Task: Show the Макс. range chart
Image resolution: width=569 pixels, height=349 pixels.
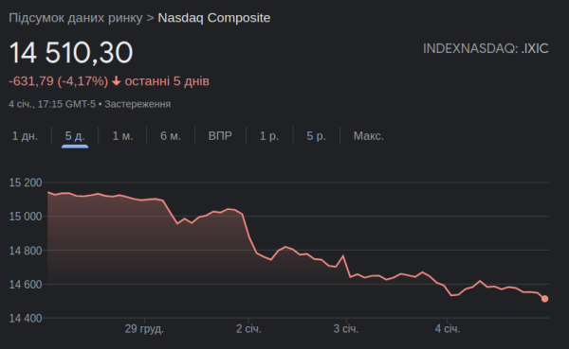Action: (x=369, y=136)
